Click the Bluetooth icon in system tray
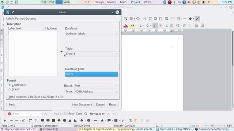The height and width of the screenshot is (131, 234). [165, 2]
